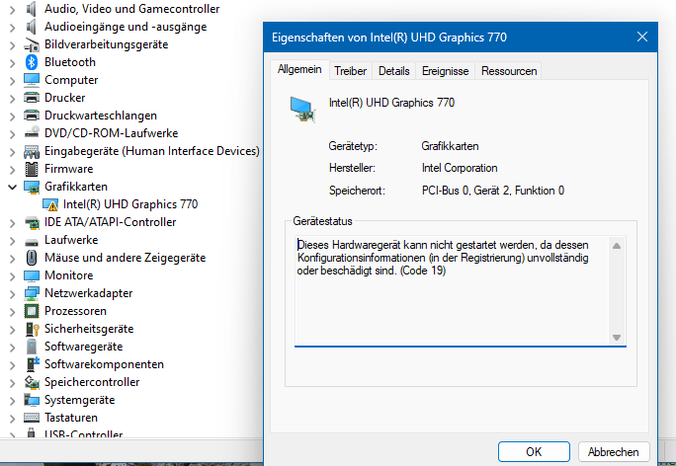
Task: Click up arrow of Gerätestatus scrollbar
Action: pyautogui.click(x=617, y=246)
